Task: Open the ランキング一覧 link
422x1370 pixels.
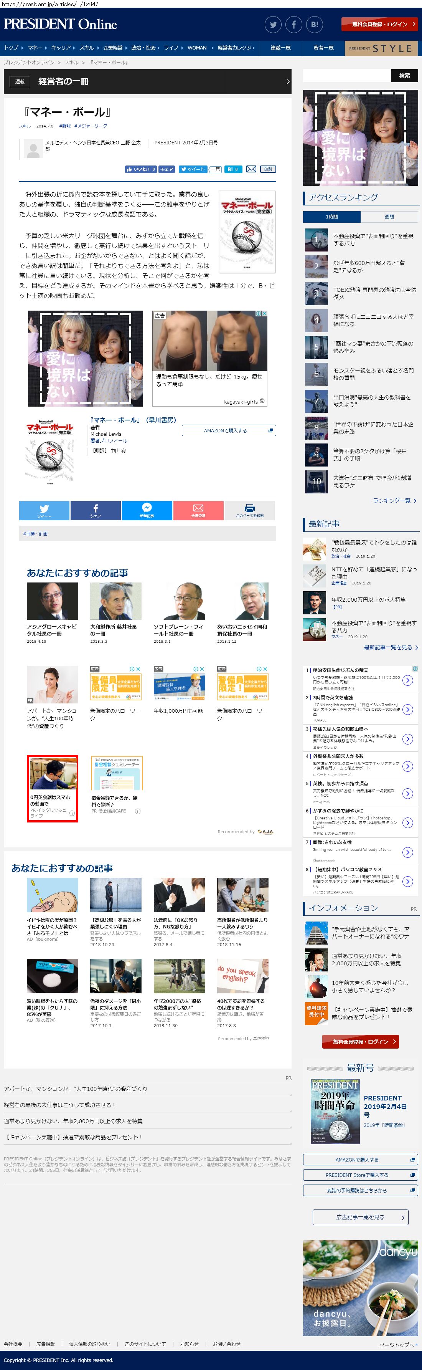Action: tap(394, 500)
